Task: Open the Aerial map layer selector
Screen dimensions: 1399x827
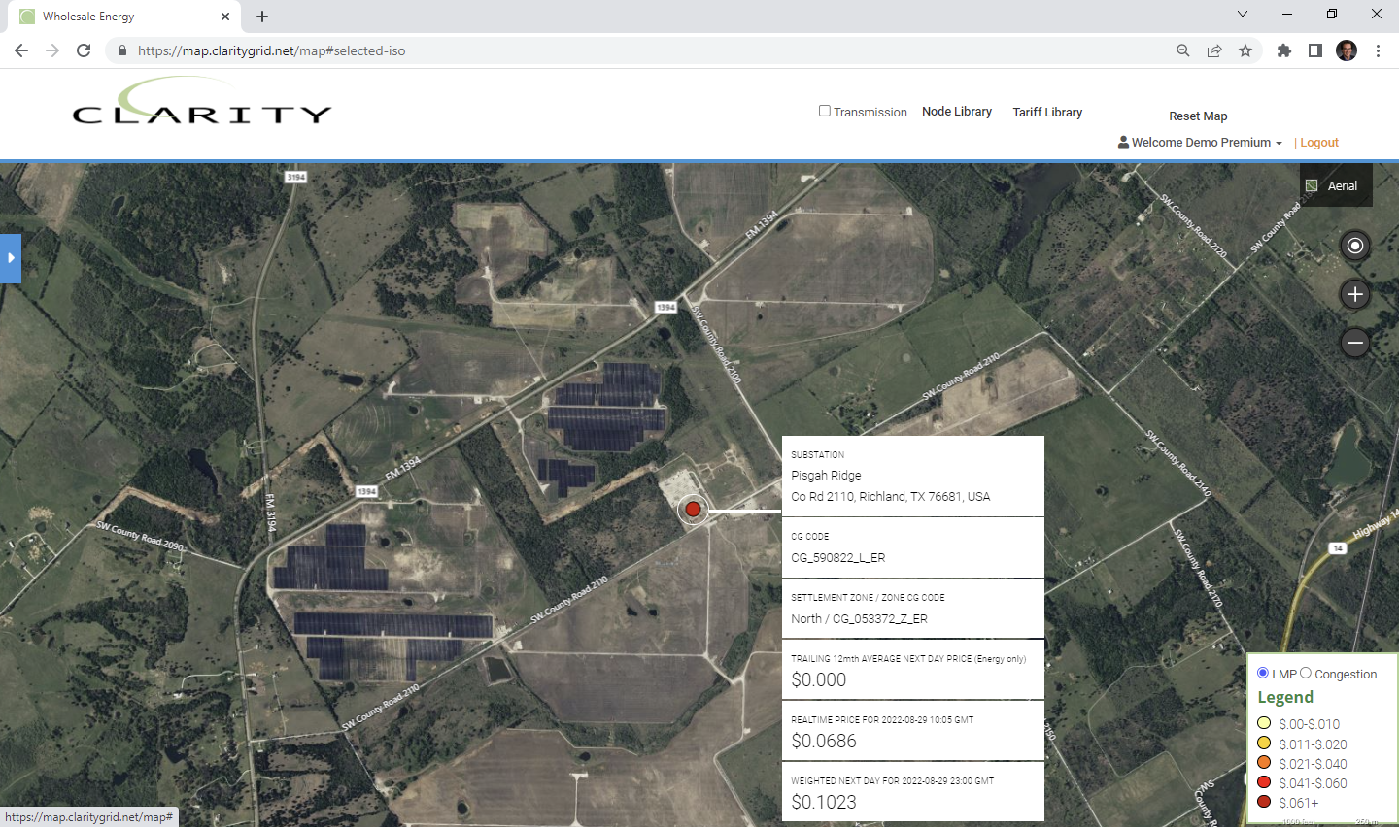Action: pyautogui.click(x=1336, y=185)
